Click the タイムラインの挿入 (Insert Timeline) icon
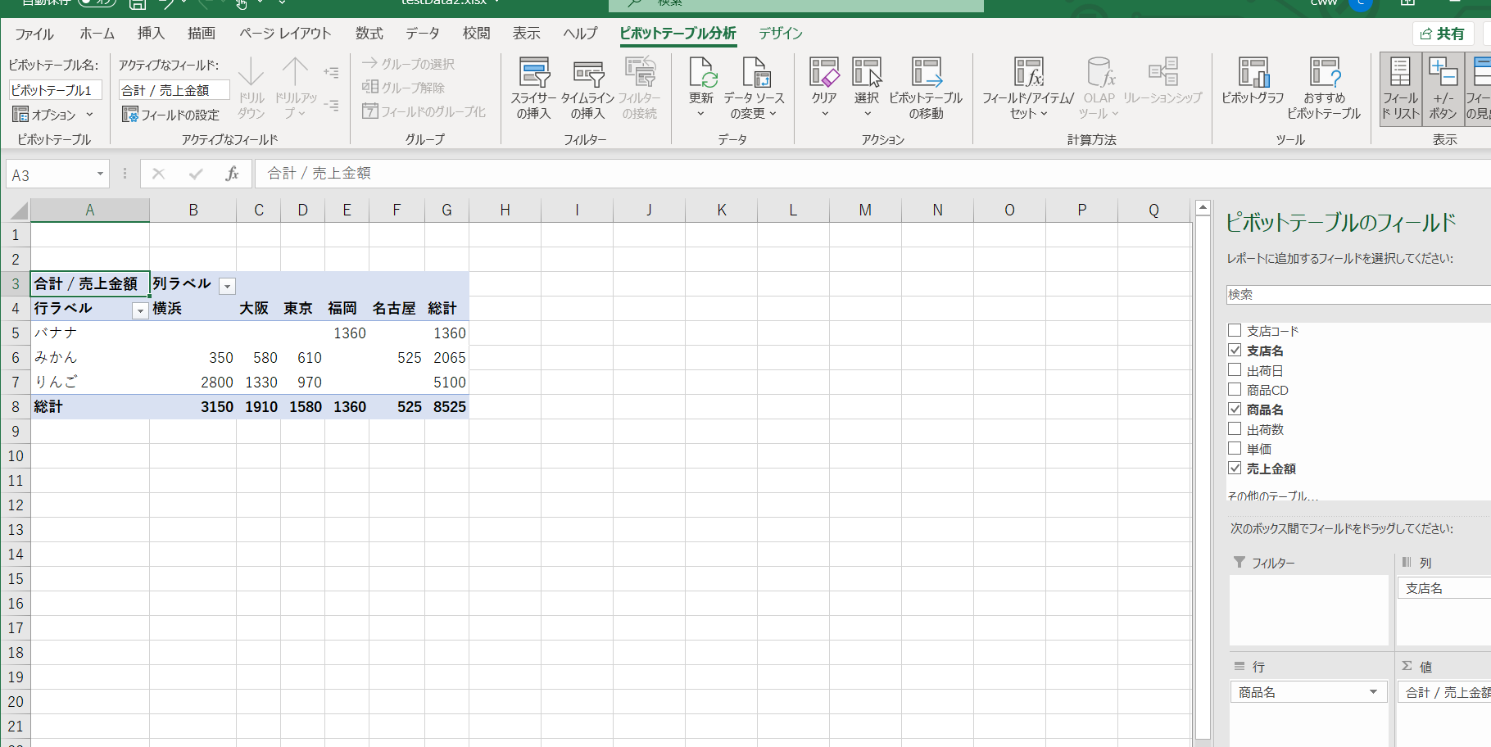Image resolution: width=1491 pixels, height=747 pixels. click(x=587, y=74)
